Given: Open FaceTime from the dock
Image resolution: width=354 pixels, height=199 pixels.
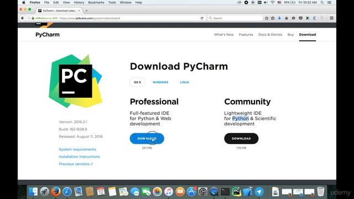Looking at the screenshot, I should pyautogui.click(x=146, y=192).
